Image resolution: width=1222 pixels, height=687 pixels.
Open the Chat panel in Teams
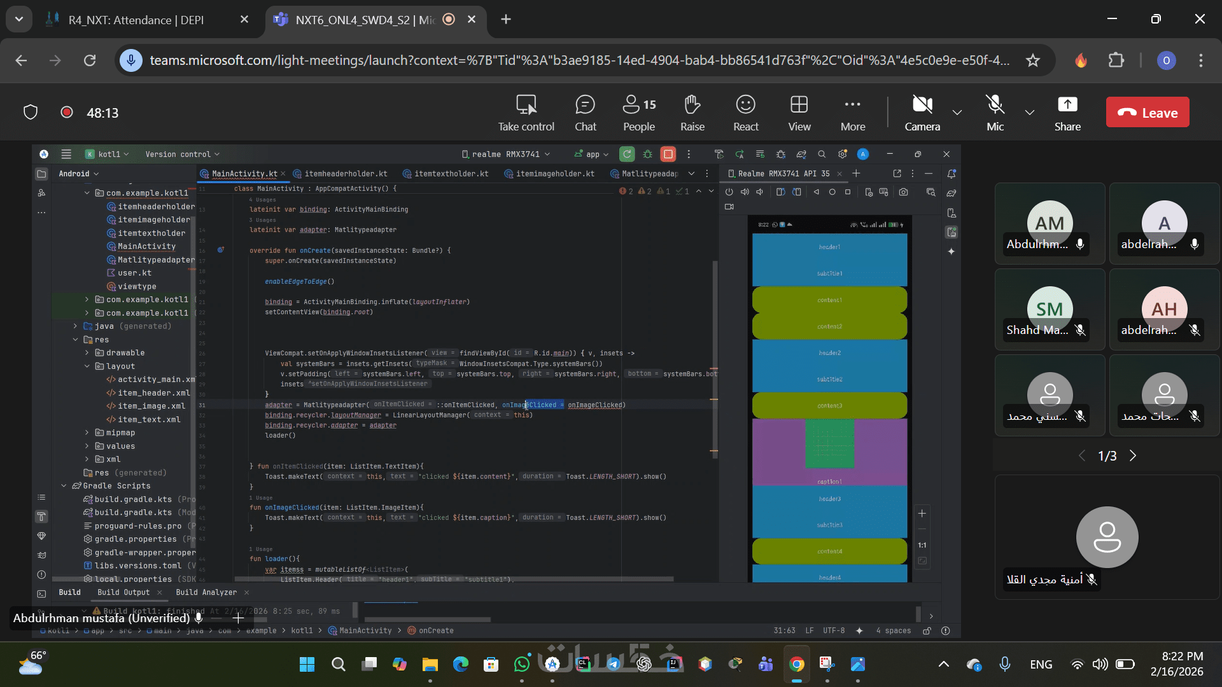pyautogui.click(x=585, y=113)
